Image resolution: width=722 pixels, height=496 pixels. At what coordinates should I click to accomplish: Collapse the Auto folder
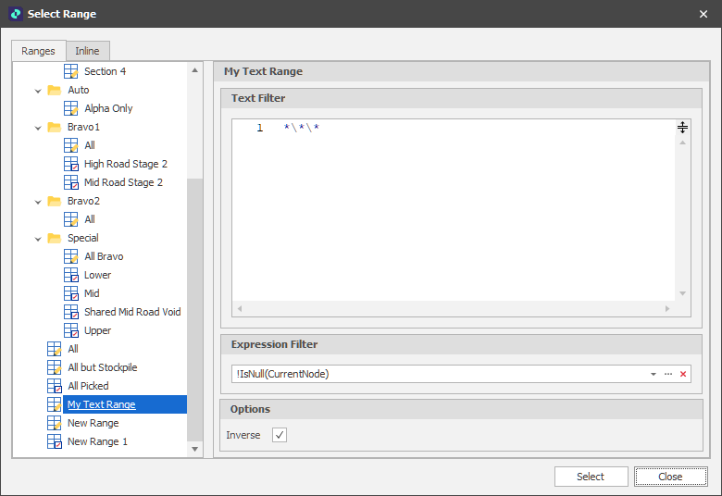tap(38, 91)
